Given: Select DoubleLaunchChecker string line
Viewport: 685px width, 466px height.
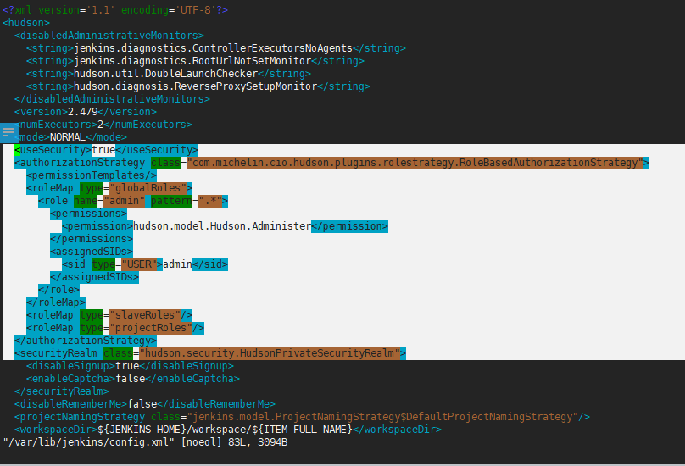Looking at the screenshot, I should click(169, 74).
